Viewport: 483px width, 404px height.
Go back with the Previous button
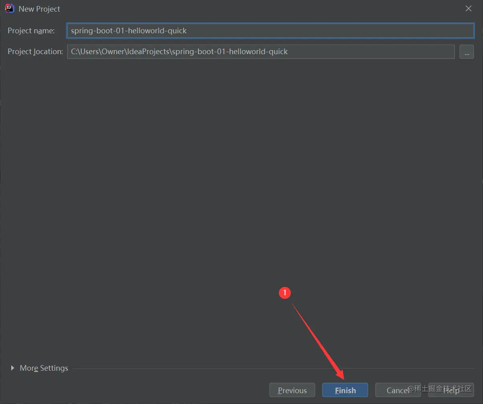tap(292, 390)
